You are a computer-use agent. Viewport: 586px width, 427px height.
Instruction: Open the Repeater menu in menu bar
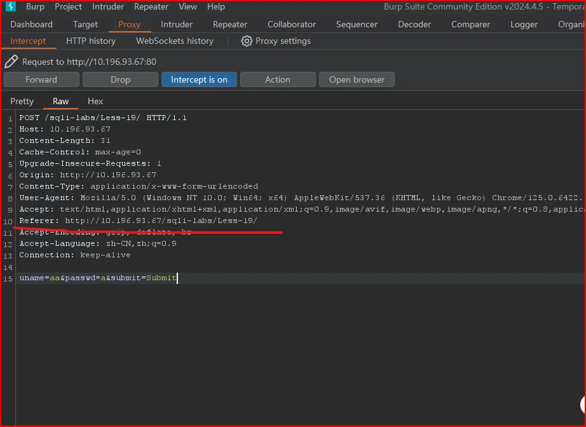[151, 7]
